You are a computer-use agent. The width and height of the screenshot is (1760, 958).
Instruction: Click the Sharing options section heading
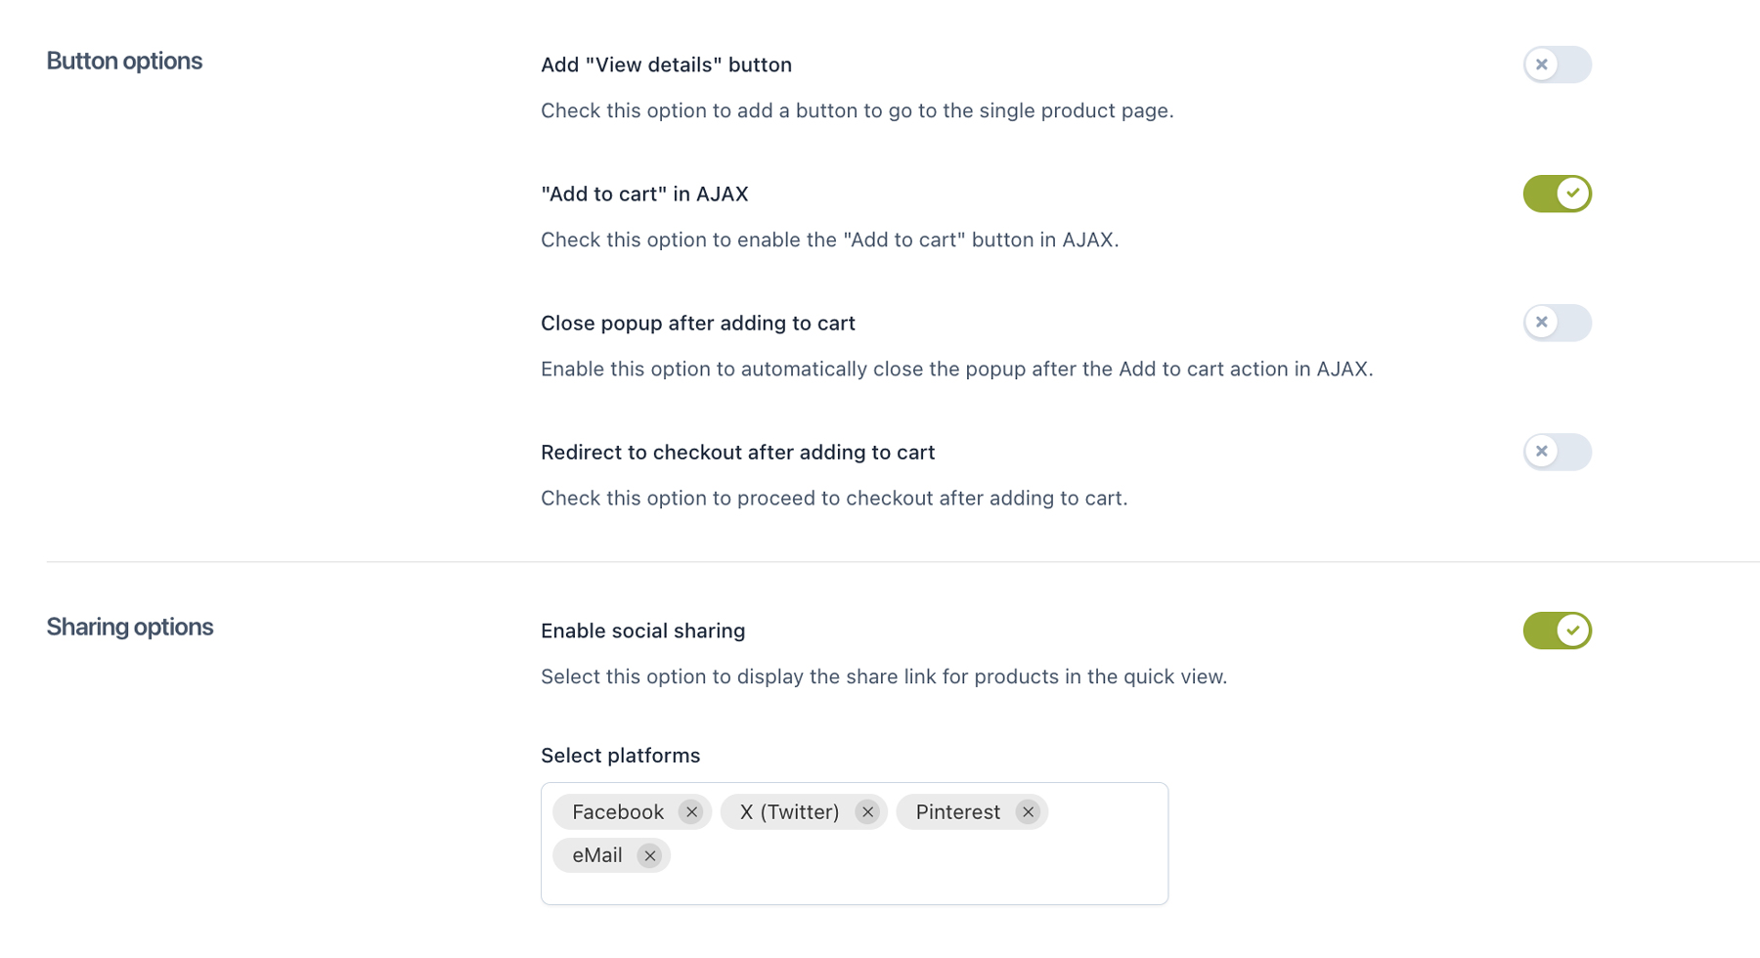130,627
